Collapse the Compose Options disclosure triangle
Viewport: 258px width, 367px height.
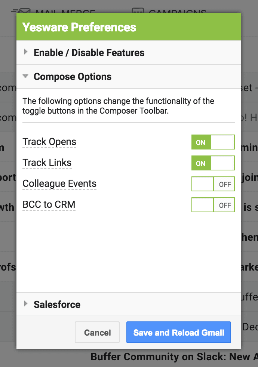[25, 76]
